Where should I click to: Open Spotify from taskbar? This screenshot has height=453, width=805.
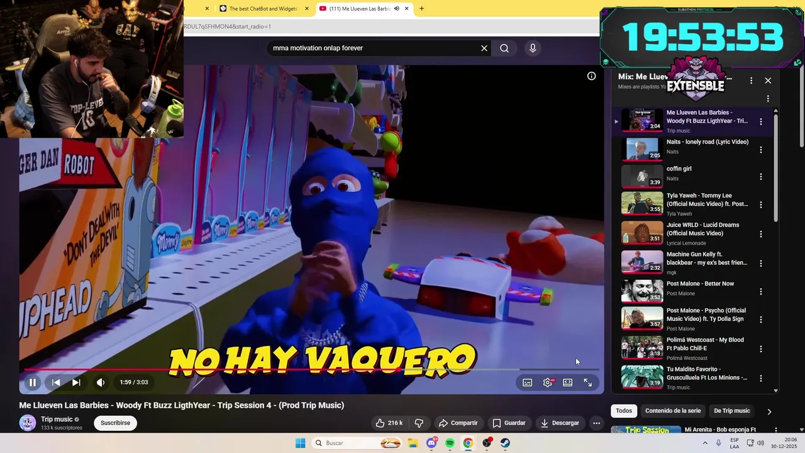[450, 443]
